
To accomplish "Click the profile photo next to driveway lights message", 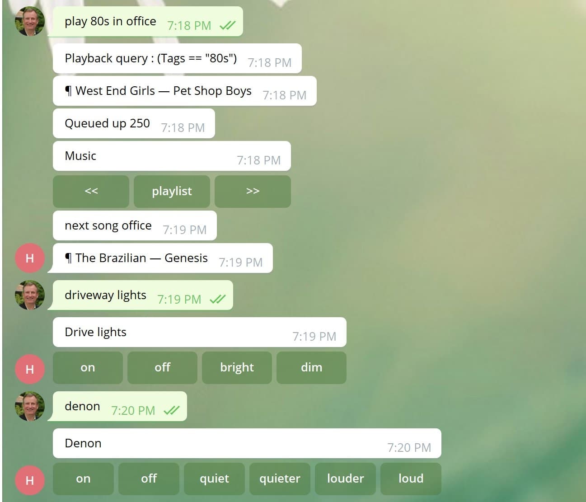I will (30, 295).
